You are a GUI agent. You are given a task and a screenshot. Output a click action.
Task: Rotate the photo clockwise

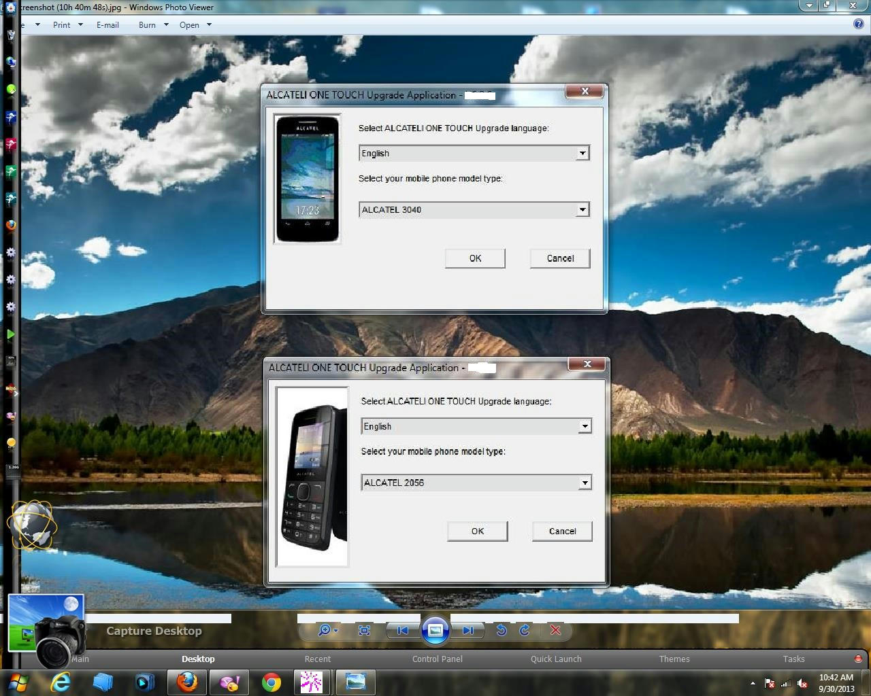(x=524, y=630)
